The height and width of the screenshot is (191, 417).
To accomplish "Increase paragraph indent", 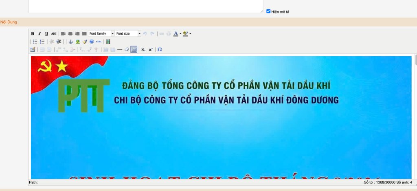I will click(x=59, y=42).
